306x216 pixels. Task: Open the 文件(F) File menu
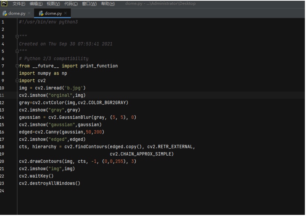pos(19,4)
